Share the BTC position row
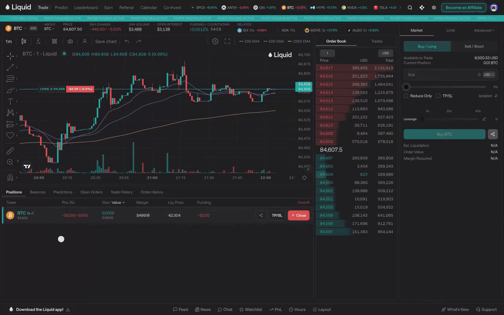This screenshot has width=504, height=315. pyautogui.click(x=261, y=215)
